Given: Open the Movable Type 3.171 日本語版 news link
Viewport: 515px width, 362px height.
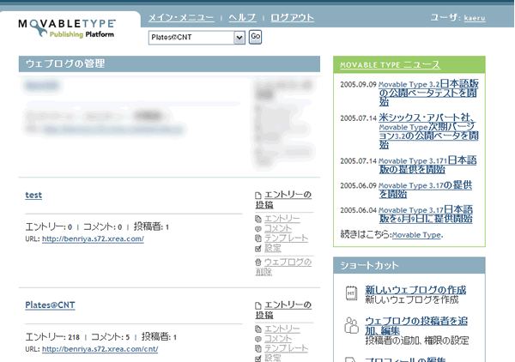Looking at the screenshot, I should click(x=427, y=165).
